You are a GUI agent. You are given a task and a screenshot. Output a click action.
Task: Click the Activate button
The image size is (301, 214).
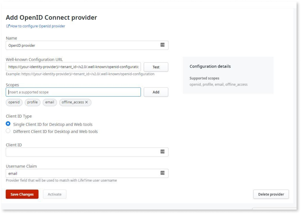click(x=55, y=194)
